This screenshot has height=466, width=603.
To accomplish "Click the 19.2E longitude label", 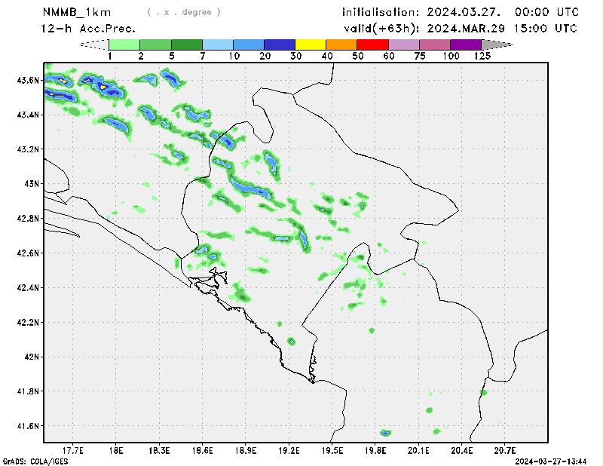I will point(289,450).
